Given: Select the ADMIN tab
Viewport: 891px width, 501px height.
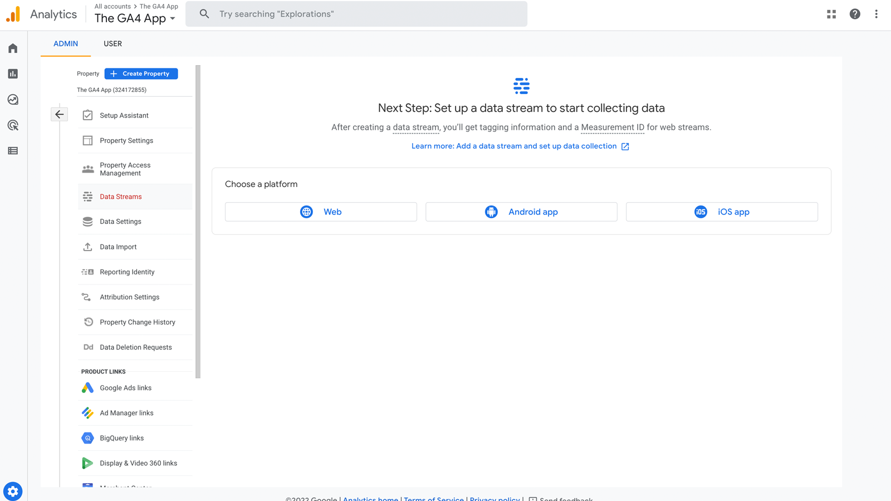Looking at the screenshot, I should pos(66,43).
